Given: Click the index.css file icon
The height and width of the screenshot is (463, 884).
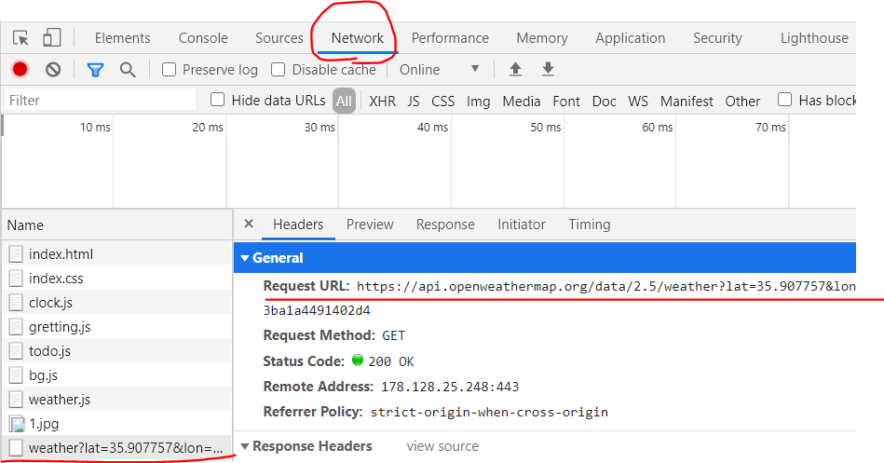Looking at the screenshot, I should click(16, 279).
